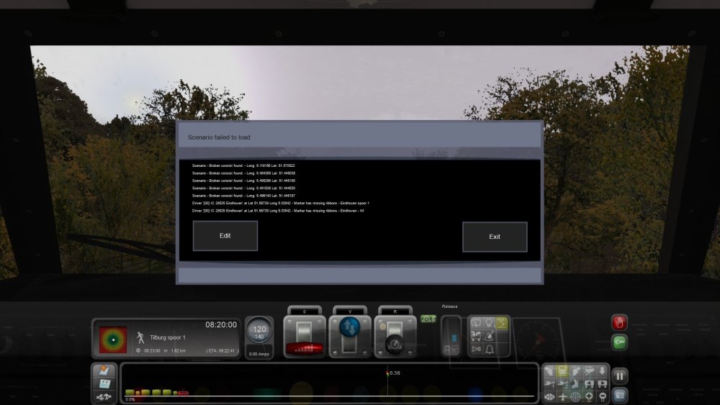Toggle the highlighted pantograph icon
The image size is (720, 405).
[501, 323]
